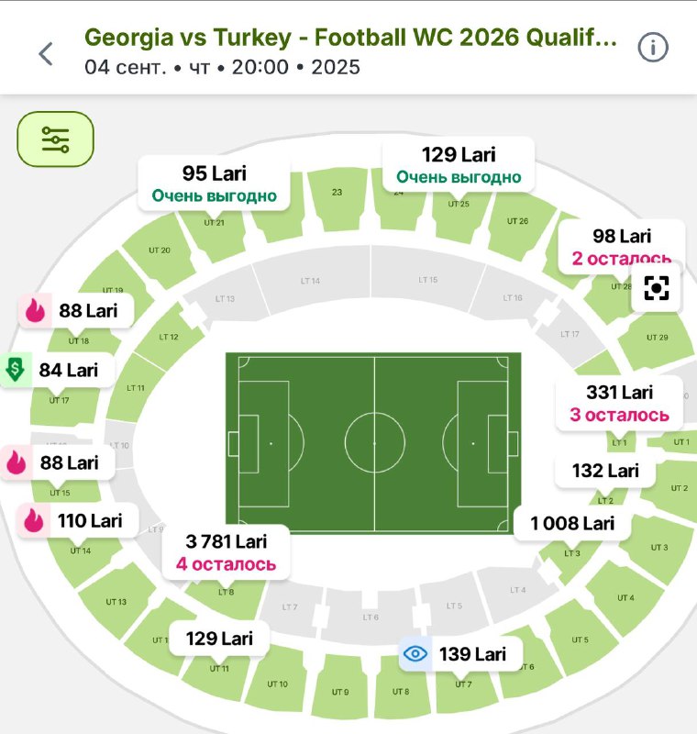Go back using the left arrow icon
The image size is (697, 734).
[46, 53]
